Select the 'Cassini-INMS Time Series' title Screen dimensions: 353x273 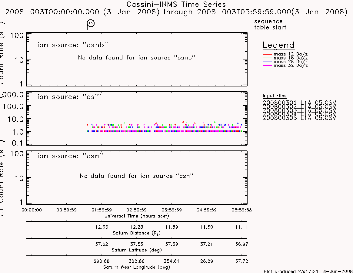pos(176,5)
